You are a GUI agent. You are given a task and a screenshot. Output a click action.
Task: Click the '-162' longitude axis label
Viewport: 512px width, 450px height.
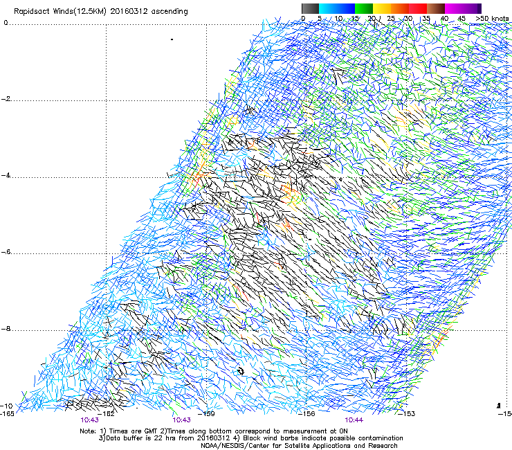coord(107,414)
